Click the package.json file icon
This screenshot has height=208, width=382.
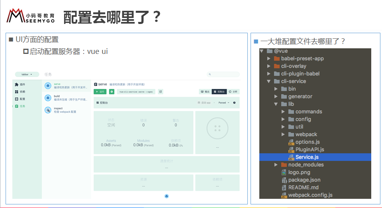(284, 180)
